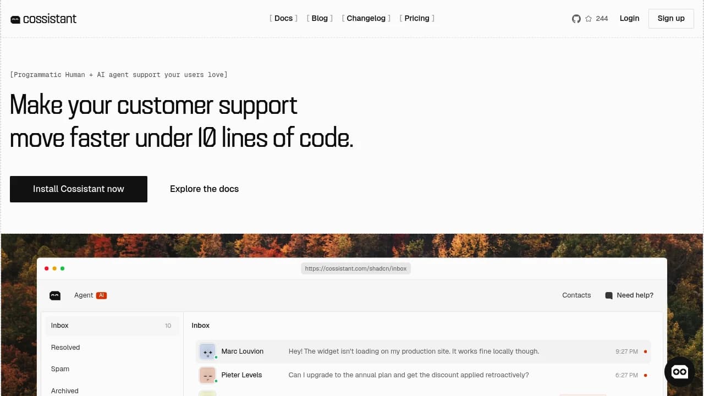Click Install Cossistant now button
The height and width of the screenshot is (396, 704).
[79, 189]
